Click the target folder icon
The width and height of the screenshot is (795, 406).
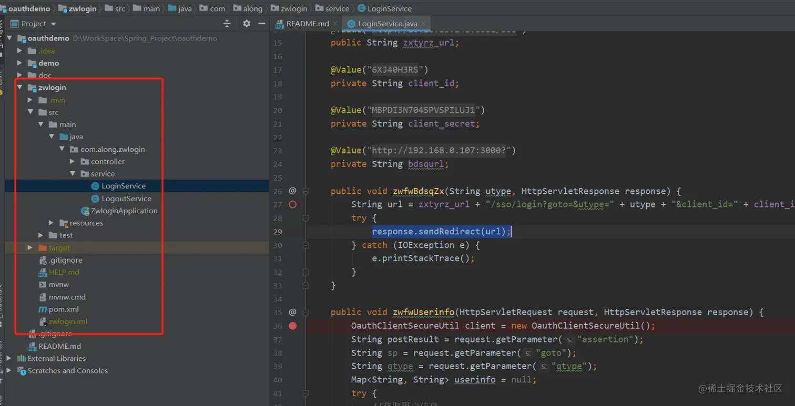43,247
